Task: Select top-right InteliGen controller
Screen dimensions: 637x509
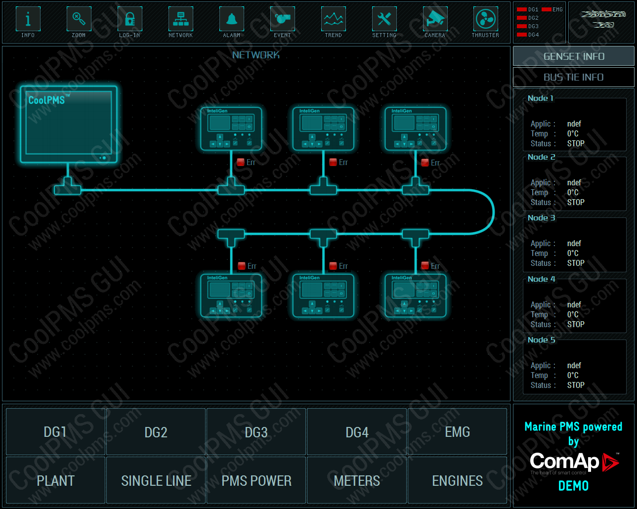Action: (x=416, y=129)
